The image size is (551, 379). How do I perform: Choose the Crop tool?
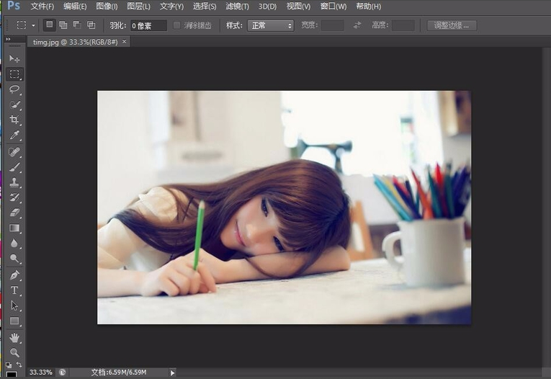tap(14, 120)
